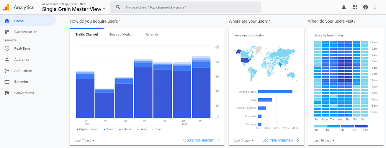The height and width of the screenshot is (148, 386).
Task: Open the LOCATION OVERVIEW link
Action: [x=278, y=141]
